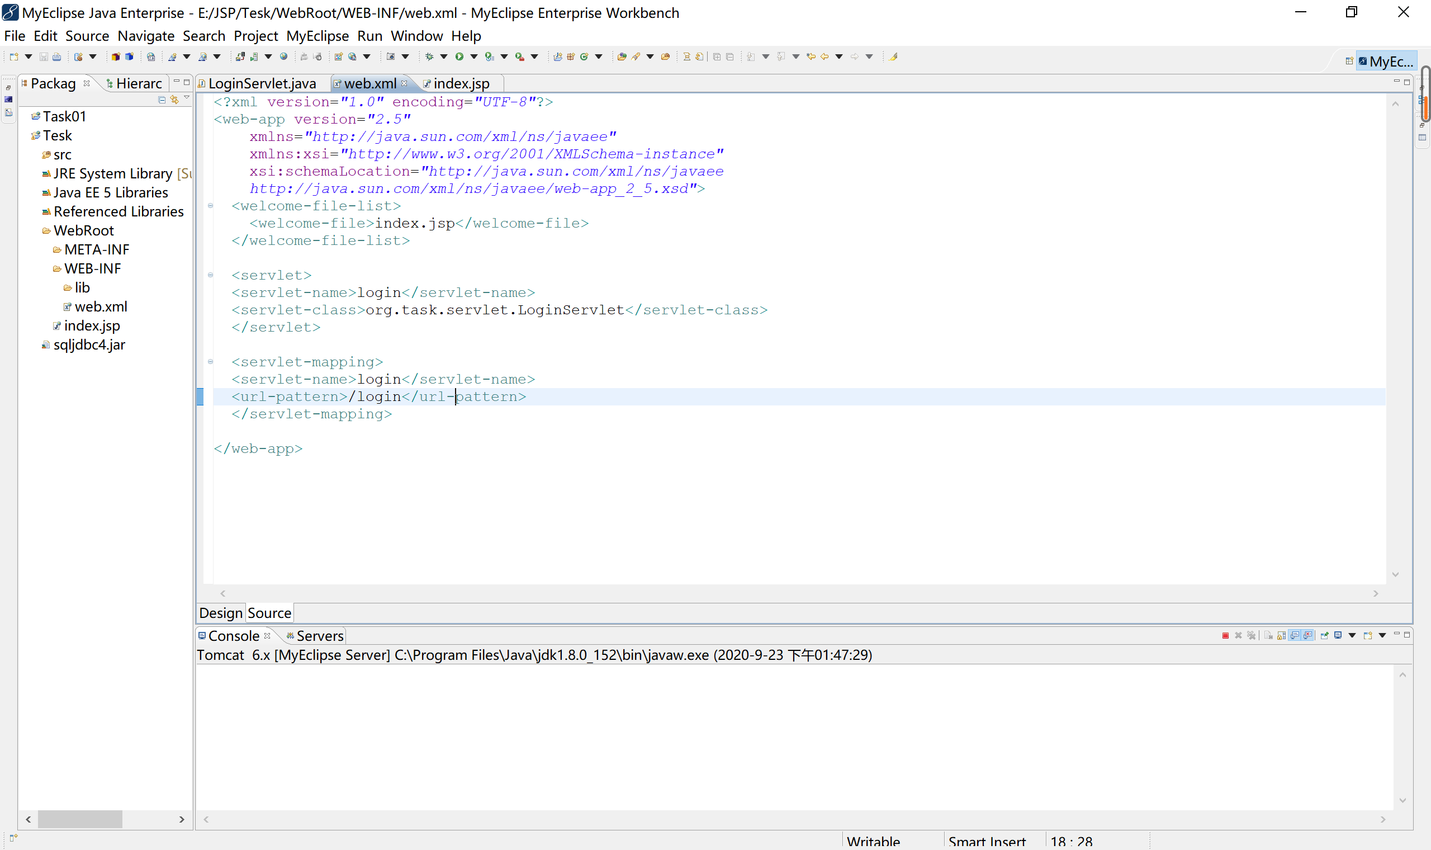
Task: Open the Run button dropdown arrow
Action: (473, 56)
